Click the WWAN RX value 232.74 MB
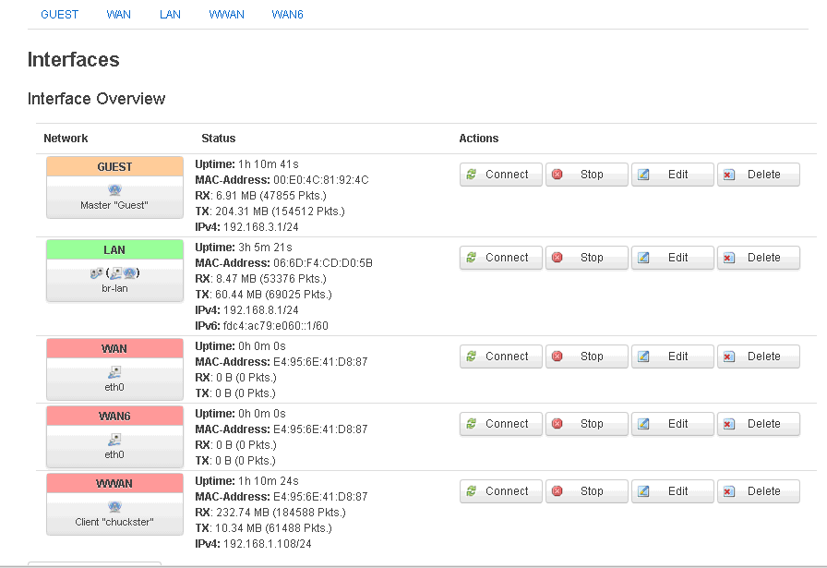 pos(243,512)
